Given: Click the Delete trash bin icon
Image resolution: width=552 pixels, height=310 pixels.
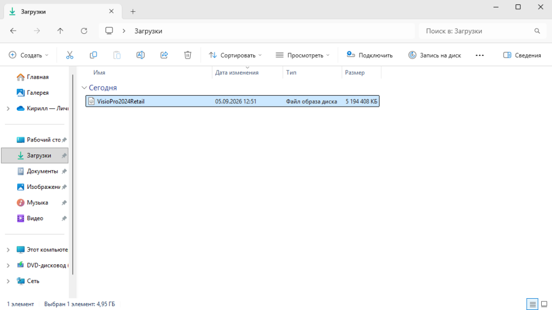Looking at the screenshot, I should 188,55.
